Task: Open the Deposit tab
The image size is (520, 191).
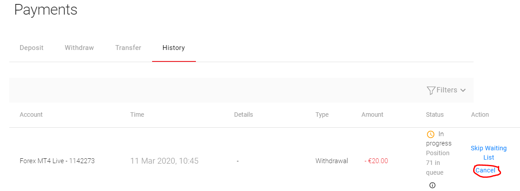Action: click(31, 48)
